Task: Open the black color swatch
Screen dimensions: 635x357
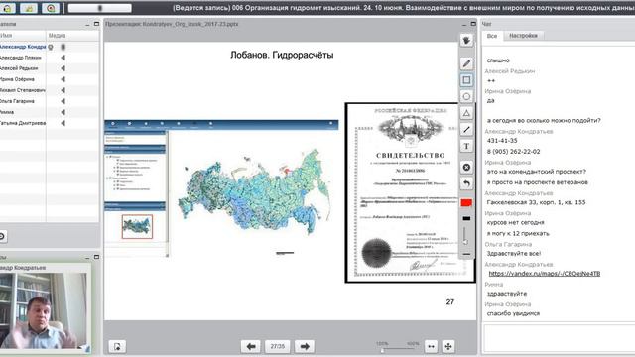Action: (466, 218)
